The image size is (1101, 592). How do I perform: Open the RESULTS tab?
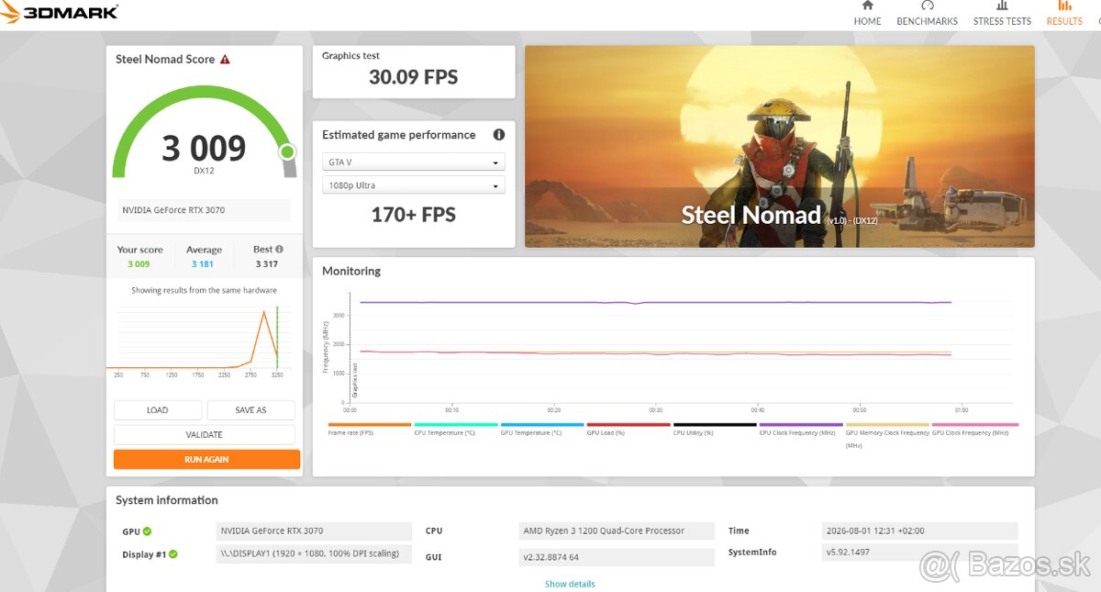pyautogui.click(x=1064, y=14)
